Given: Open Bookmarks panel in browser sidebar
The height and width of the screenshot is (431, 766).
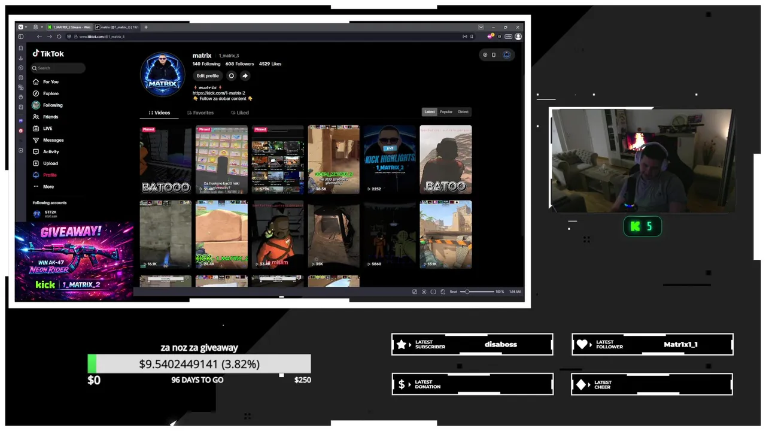Looking at the screenshot, I should (x=21, y=48).
